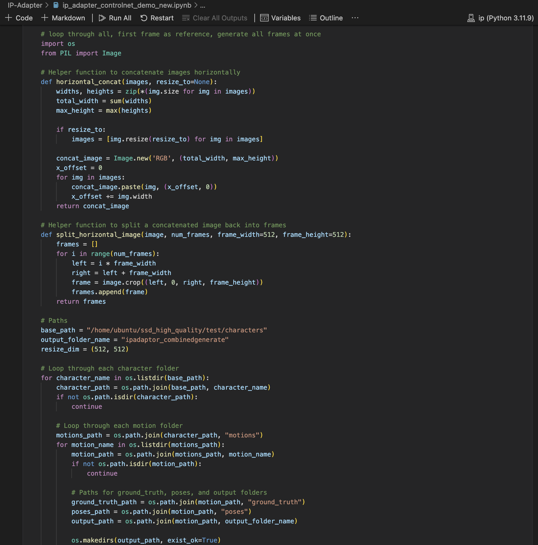538x545 pixels.
Task: Show the notebook Outline
Action: 326,18
